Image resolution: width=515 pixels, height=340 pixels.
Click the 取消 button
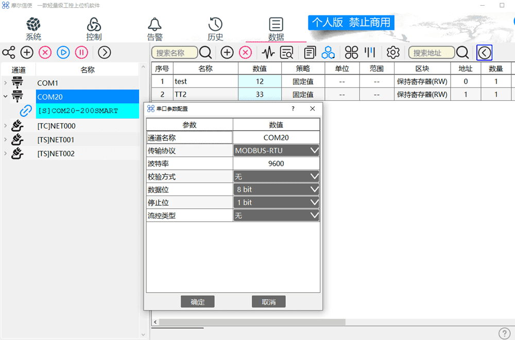[x=268, y=302]
